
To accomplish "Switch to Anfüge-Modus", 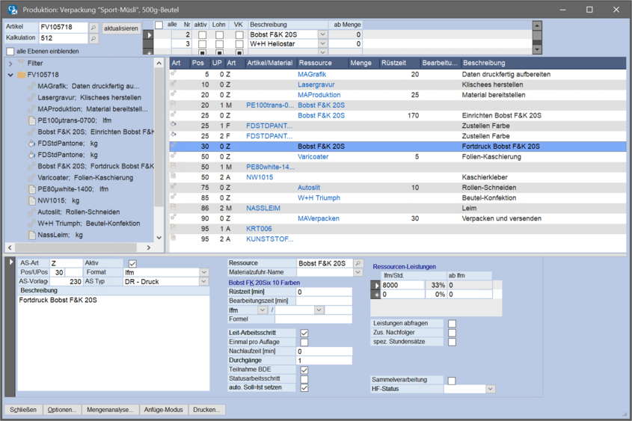I will 163,410.
